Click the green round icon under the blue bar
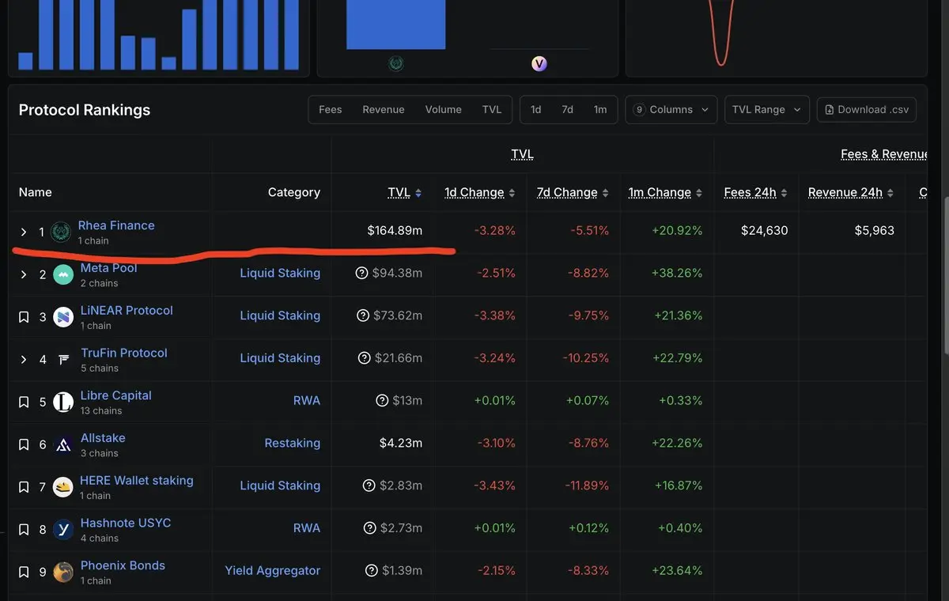The width and height of the screenshot is (949, 601). click(396, 64)
